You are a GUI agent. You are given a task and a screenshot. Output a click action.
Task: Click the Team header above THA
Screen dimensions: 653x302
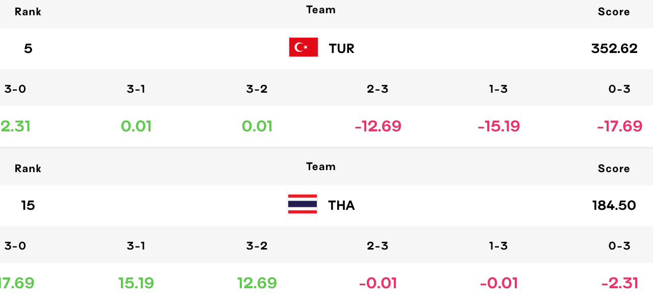(x=321, y=167)
